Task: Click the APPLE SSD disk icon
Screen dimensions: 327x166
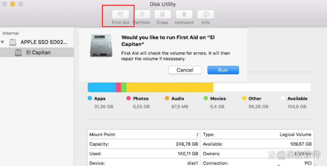Action: pyautogui.click(x=13, y=42)
